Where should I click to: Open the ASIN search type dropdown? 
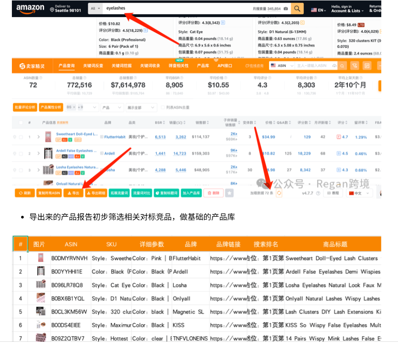coord(282,66)
